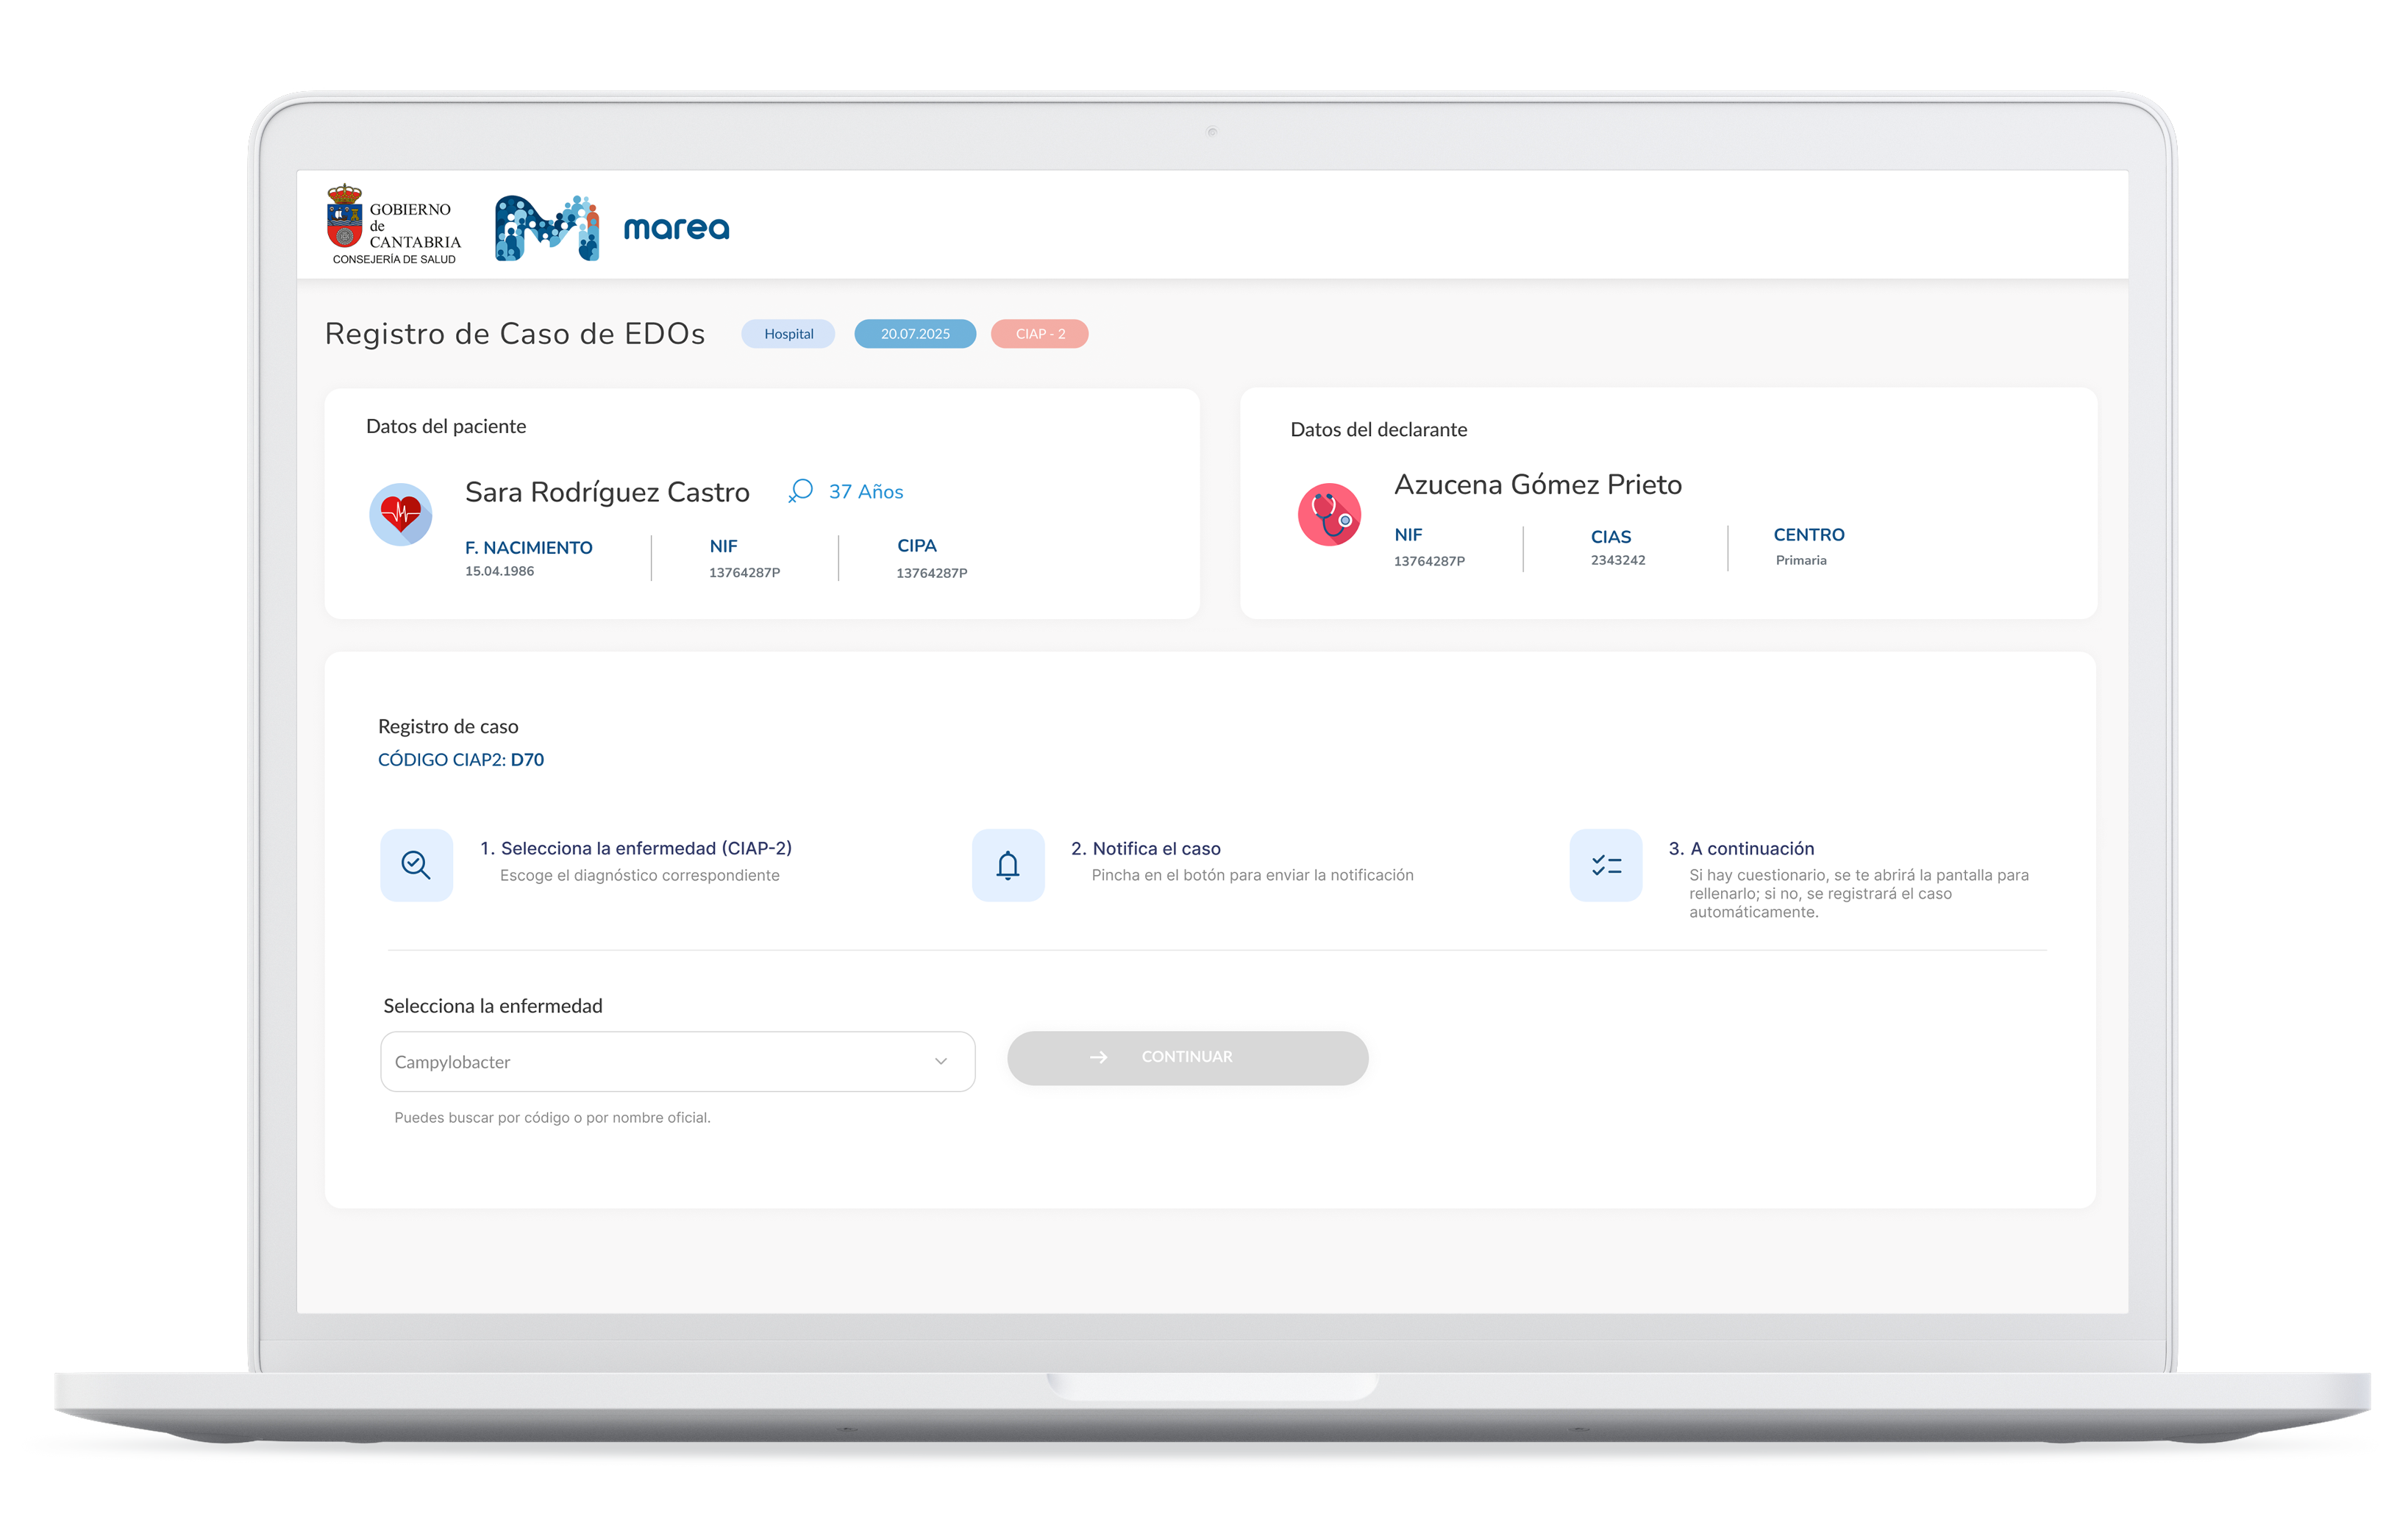Click the bell icon for Notifica el caso

point(1008,864)
